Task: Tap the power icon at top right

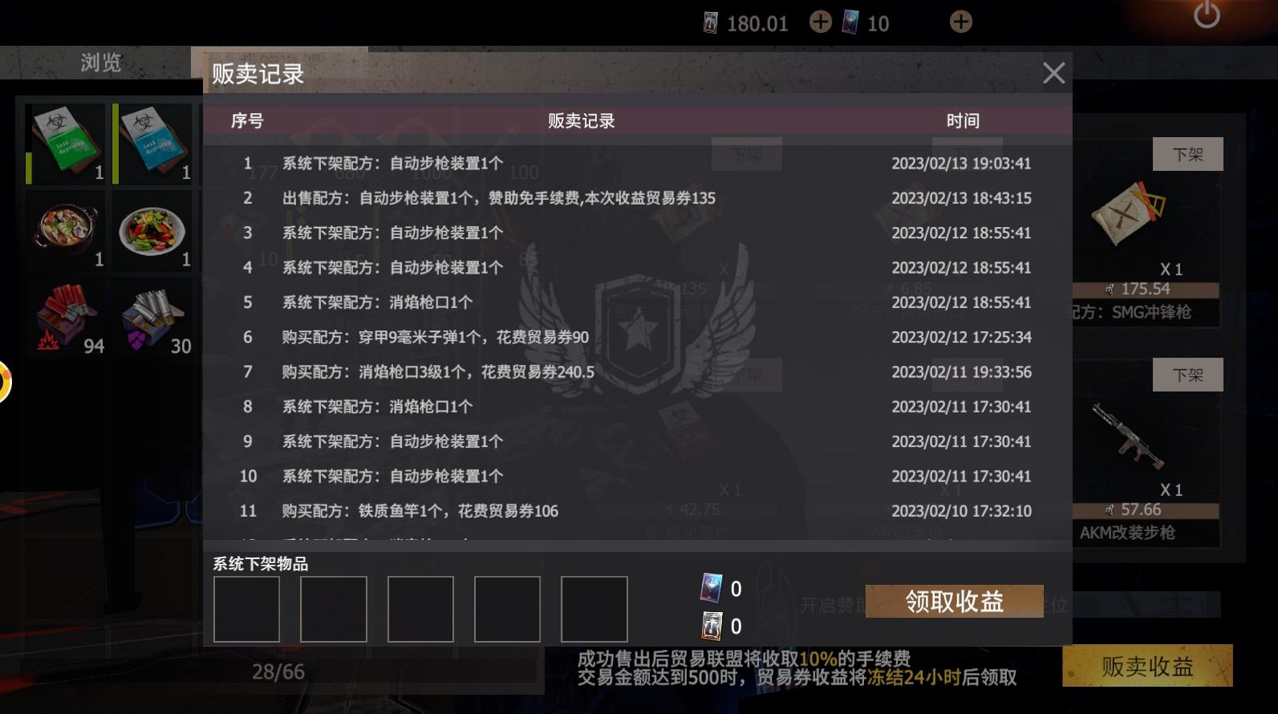Action: point(1207,14)
